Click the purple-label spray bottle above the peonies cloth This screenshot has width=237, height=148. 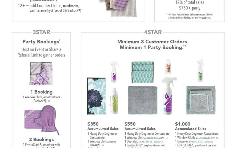(114, 72)
